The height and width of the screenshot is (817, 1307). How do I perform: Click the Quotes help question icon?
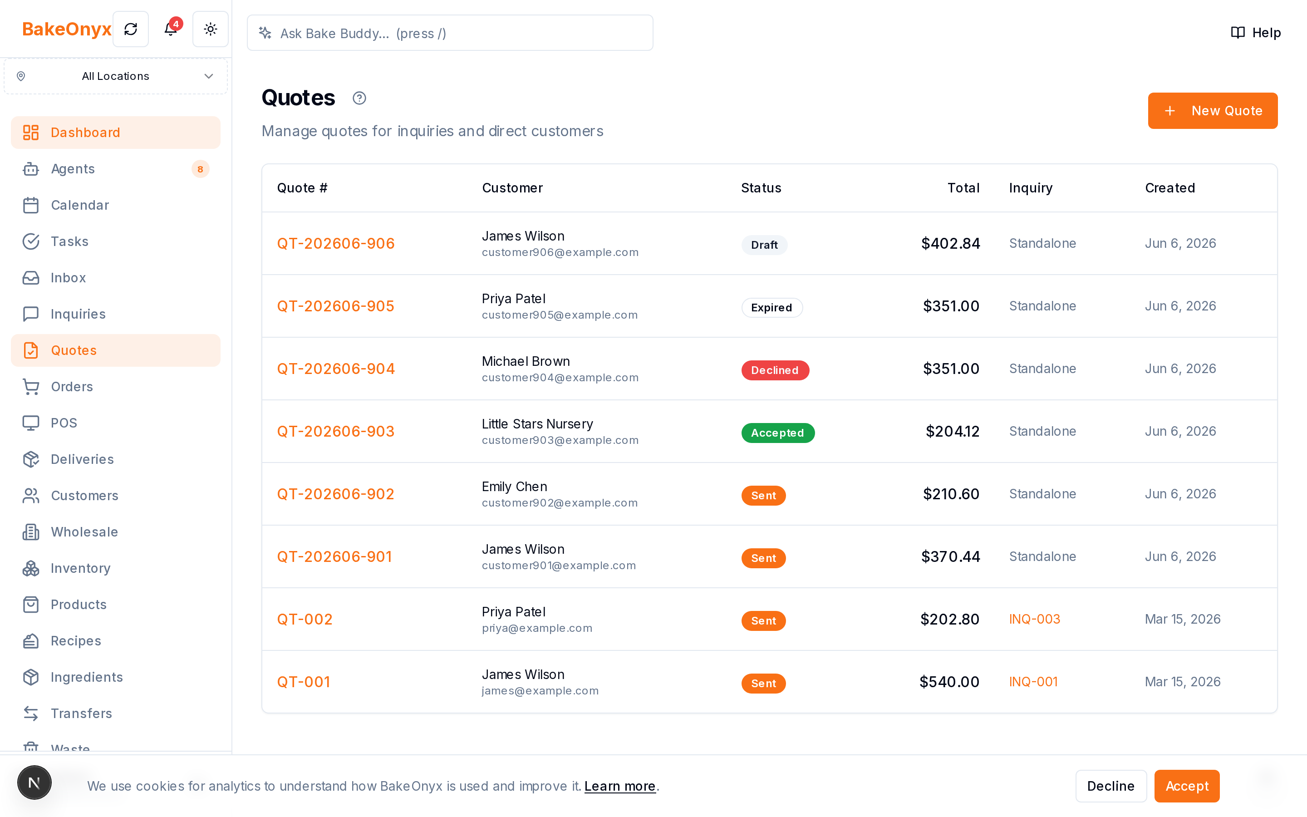[359, 98]
